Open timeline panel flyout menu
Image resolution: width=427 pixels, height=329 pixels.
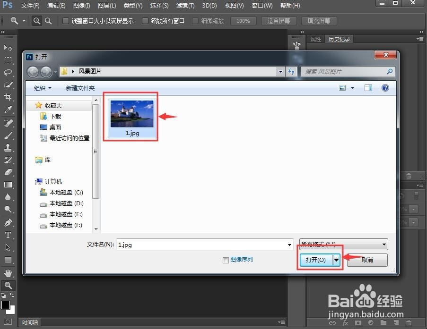[281, 322]
